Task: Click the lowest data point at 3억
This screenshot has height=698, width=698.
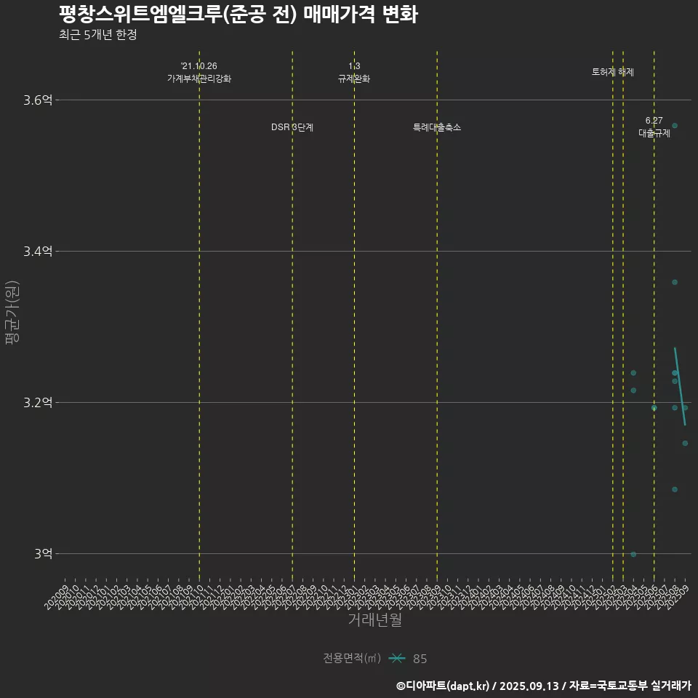Action: [633, 554]
